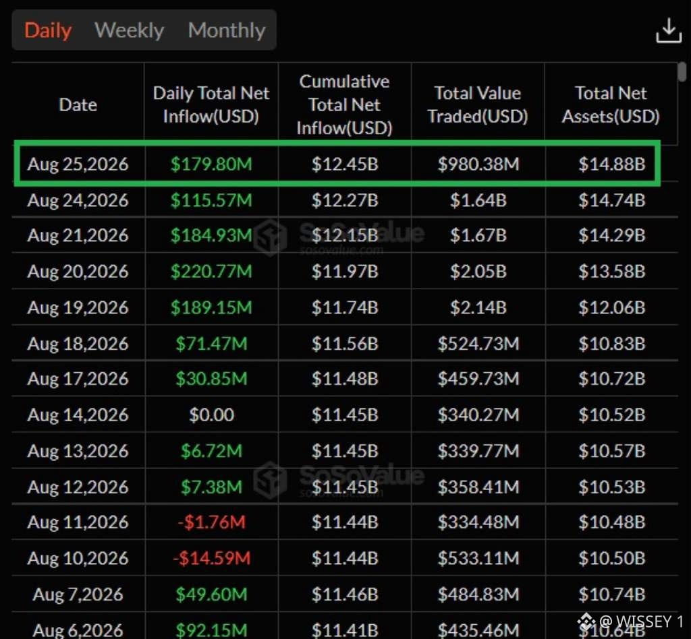691x639 pixels.
Task: Select the Aug 18,2026 date cell
Action: tap(78, 344)
